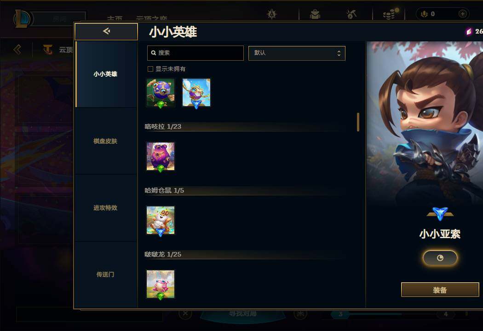This screenshot has width=483, height=331.
Task: Toggle the round preview button under 小小亚索
Action: (x=440, y=258)
